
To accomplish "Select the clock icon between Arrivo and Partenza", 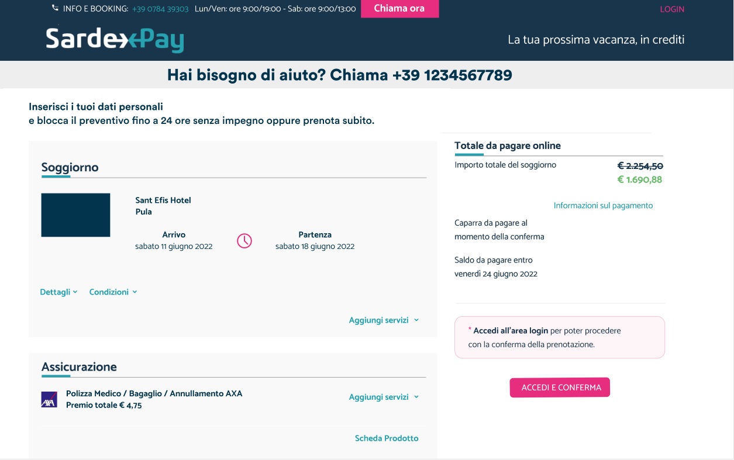I will click(244, 240).
